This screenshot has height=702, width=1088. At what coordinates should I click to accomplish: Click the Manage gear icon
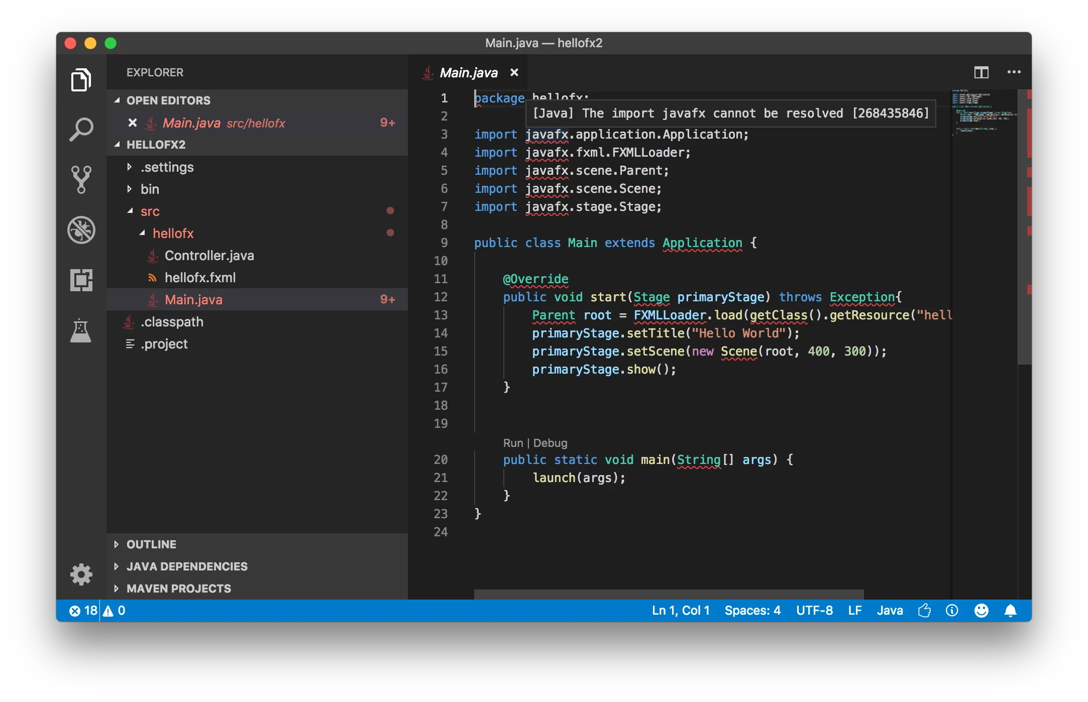[81, 574]
